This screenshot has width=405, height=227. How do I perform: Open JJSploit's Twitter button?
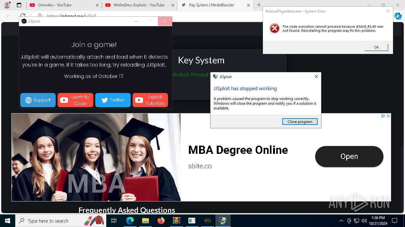113,100
